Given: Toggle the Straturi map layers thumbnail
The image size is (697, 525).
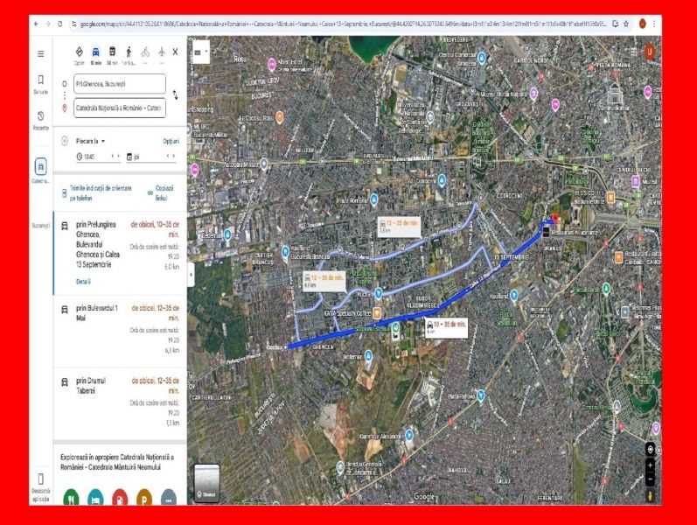Looking at the screenshot, I should (207, 483).
